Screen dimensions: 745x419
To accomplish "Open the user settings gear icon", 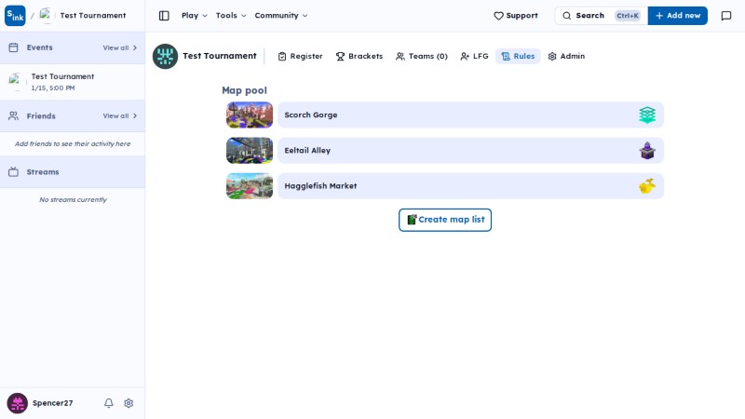I will pyautogui.click(x=129, y=403).
